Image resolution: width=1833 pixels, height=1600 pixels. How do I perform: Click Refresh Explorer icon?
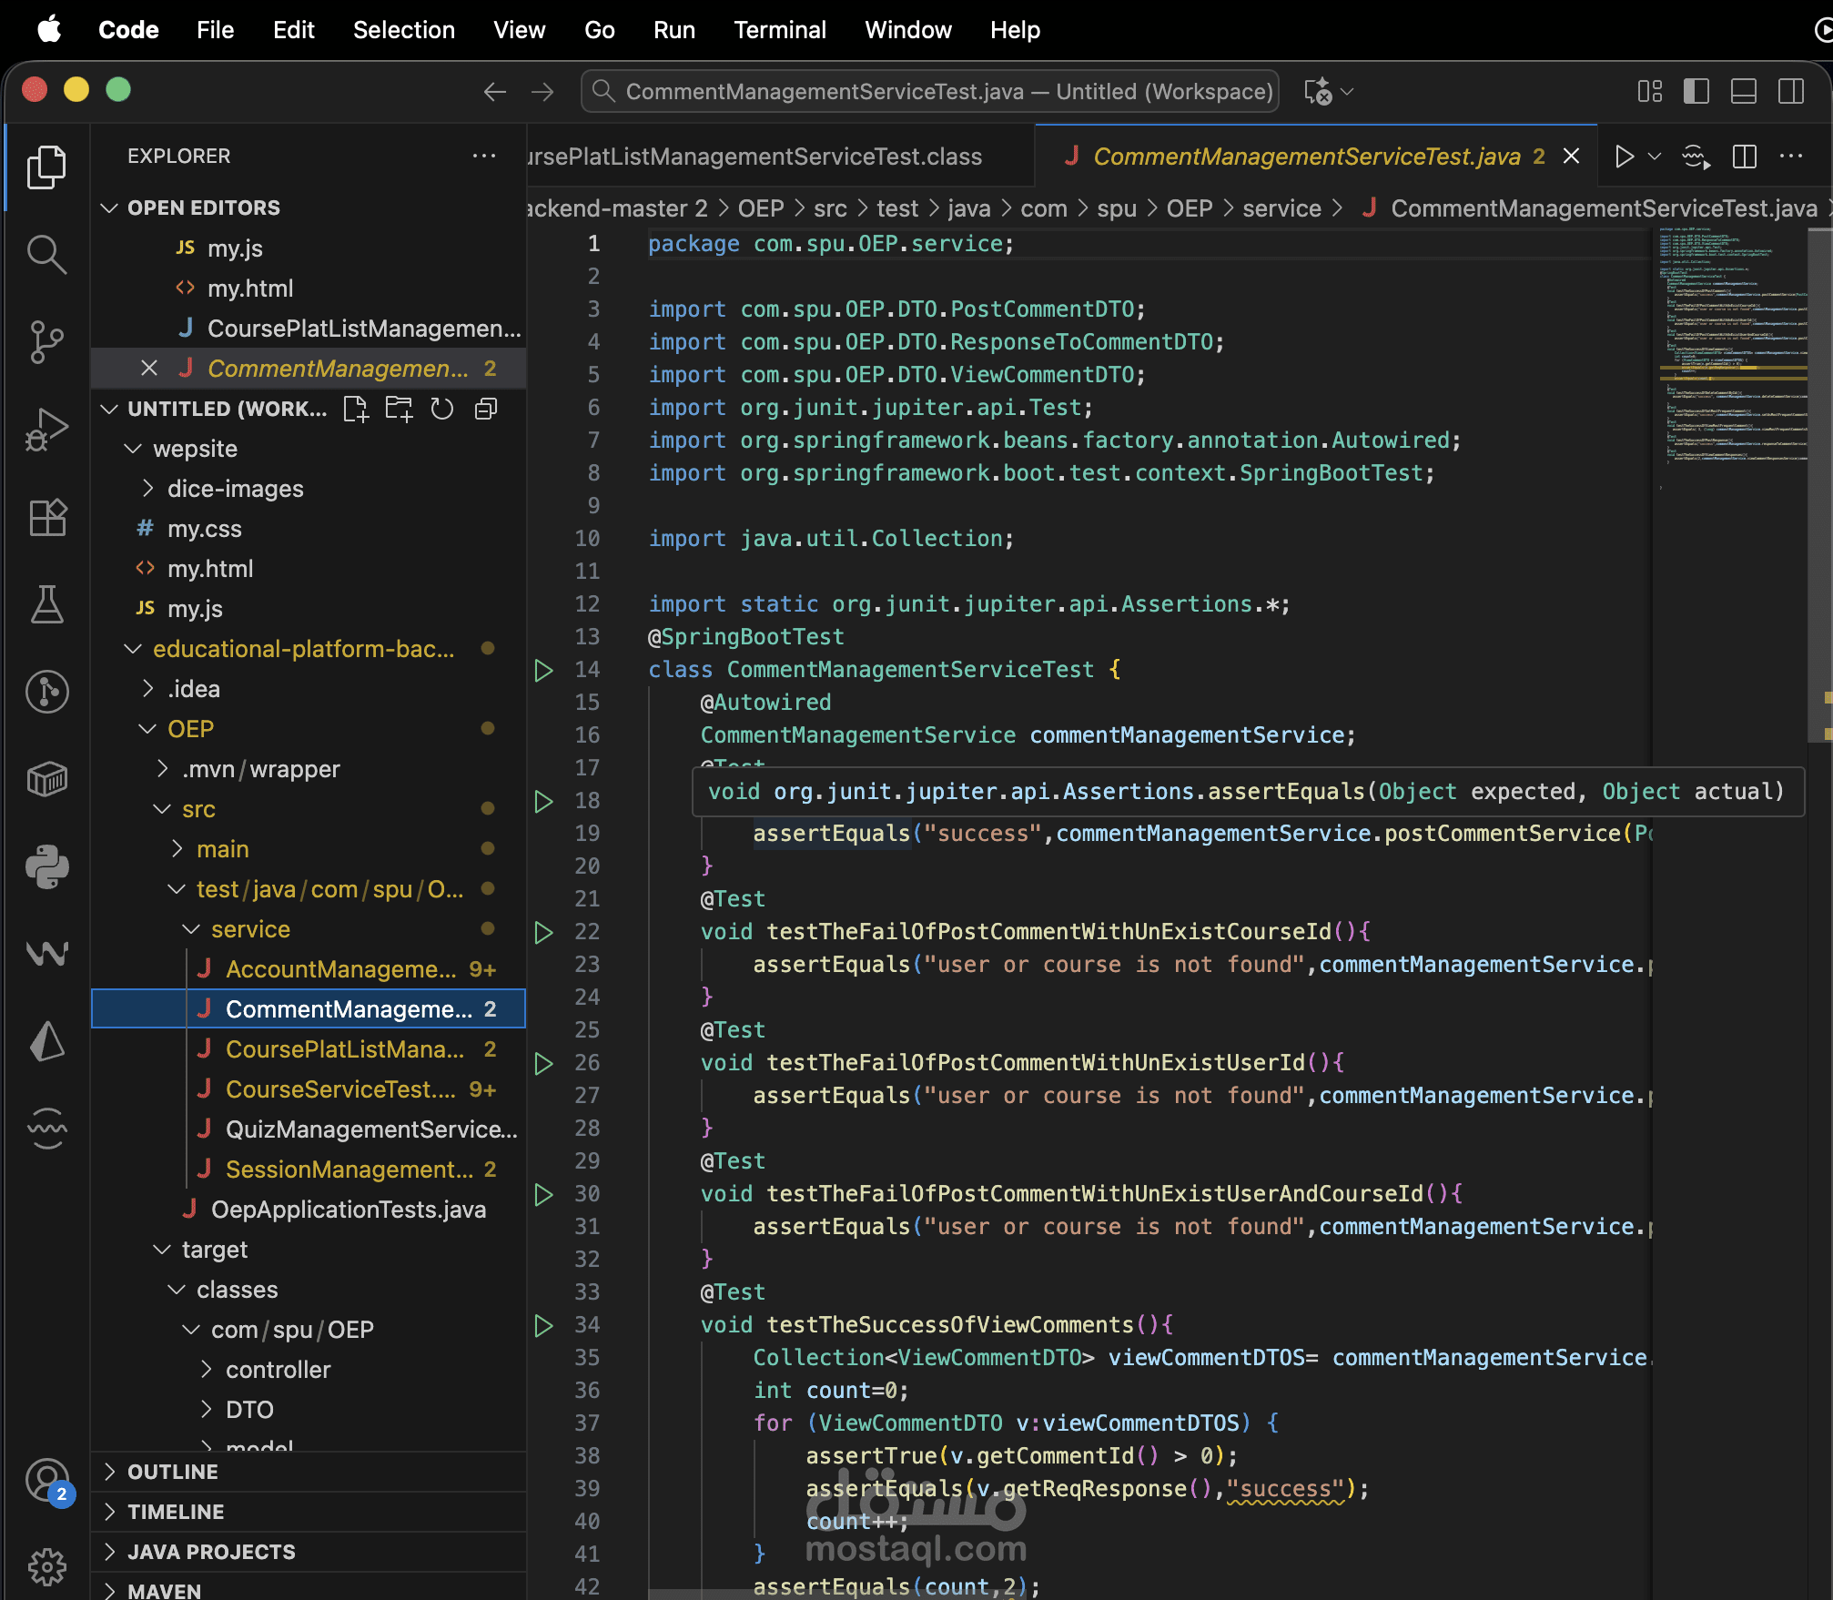pyautogui.click(x=442, y=409)
